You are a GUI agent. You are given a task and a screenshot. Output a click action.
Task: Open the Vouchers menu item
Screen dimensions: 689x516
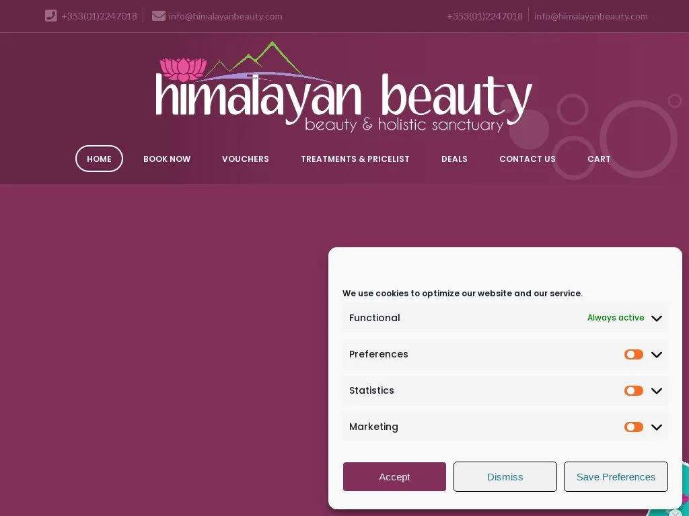[245, 159]
